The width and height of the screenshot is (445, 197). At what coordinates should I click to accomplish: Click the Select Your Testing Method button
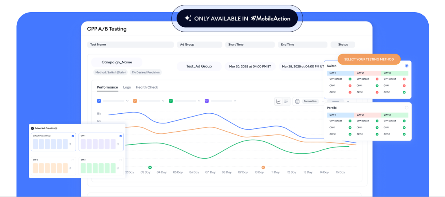(369, 59)
